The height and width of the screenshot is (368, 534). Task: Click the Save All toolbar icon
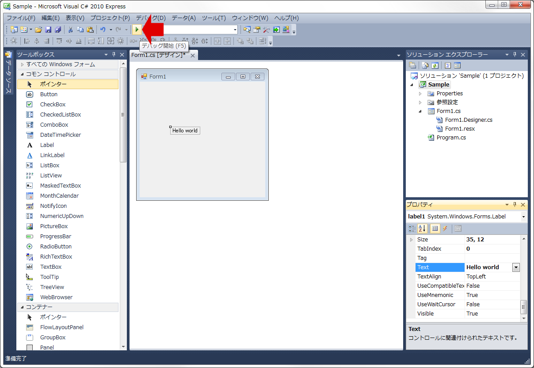58,30
